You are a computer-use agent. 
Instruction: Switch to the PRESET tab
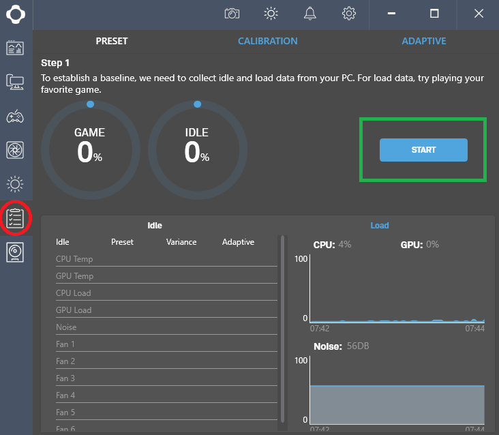pyautogui.click(x=112, y=41)
